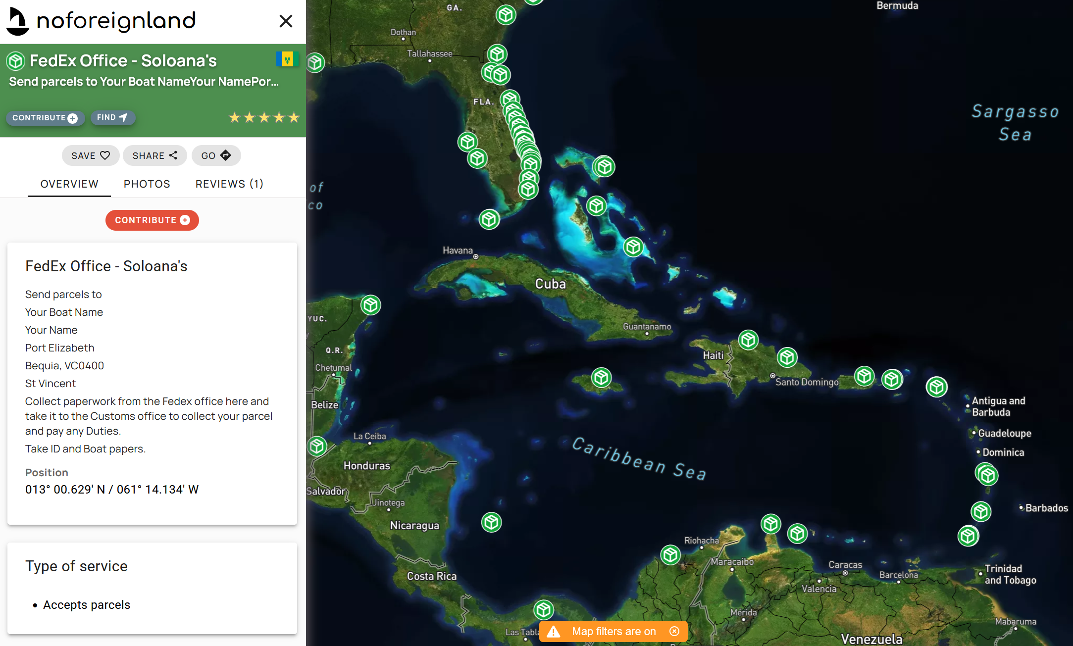Select the parcel marker near Riohacha, Colombia
The image size is (1073, 646).
pyautogui.click(x=671, y=555)
